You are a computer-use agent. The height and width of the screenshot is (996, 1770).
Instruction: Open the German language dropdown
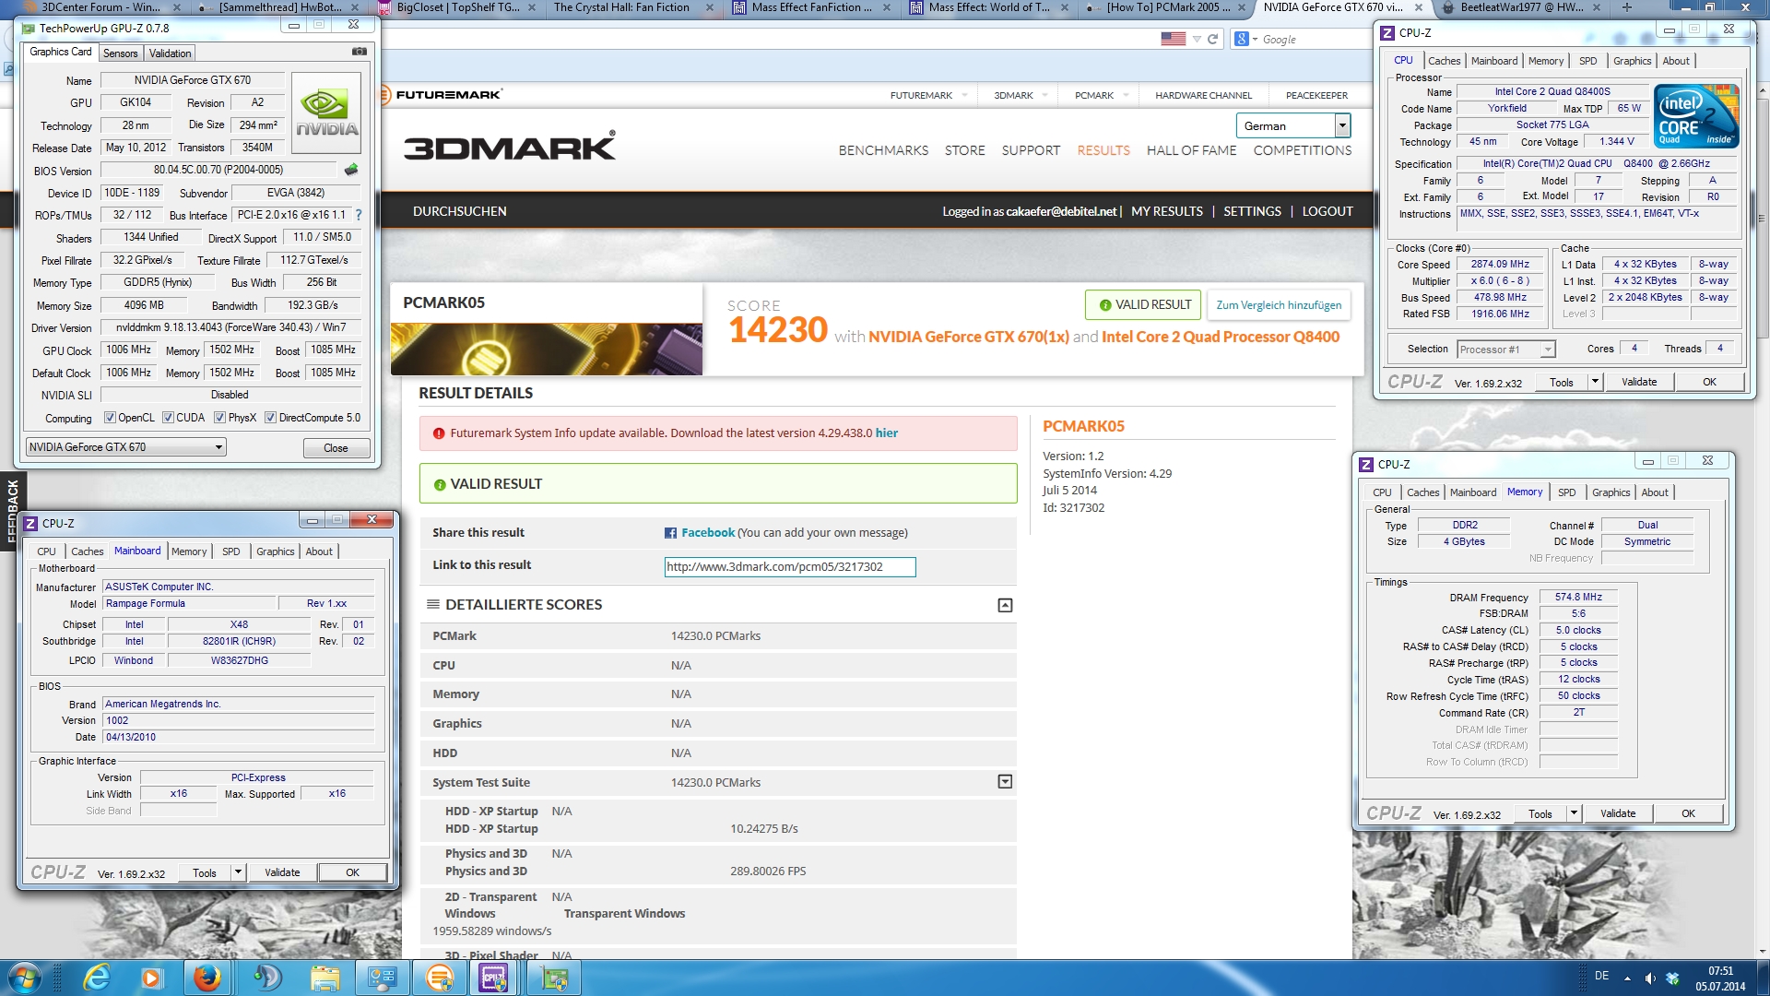point(1293,125)
